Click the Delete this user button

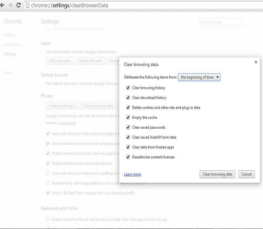pyautogui.click(x=90, y=61)
